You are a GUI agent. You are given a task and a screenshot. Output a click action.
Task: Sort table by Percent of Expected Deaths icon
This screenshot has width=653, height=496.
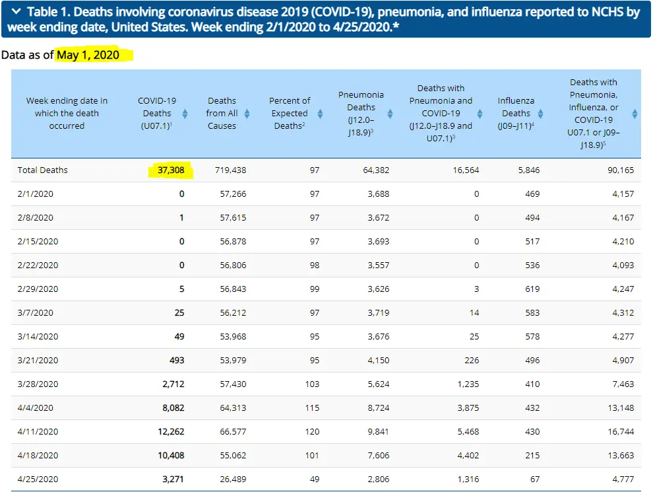(320, 113)
